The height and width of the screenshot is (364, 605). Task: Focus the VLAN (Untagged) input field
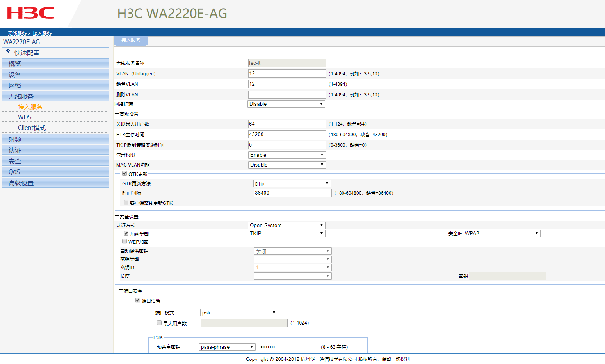[x=287, y=73]
